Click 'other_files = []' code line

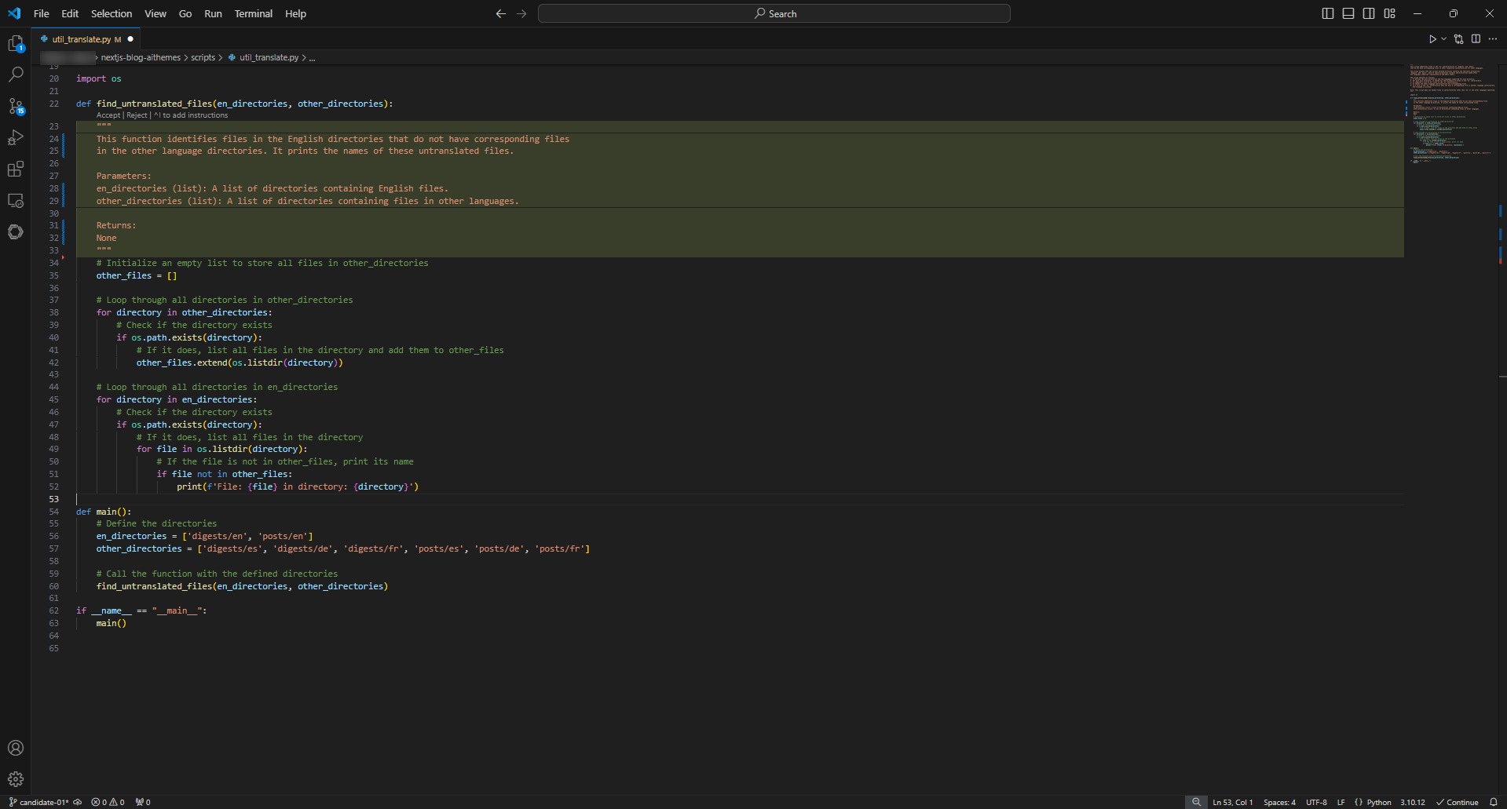[137, 275]
